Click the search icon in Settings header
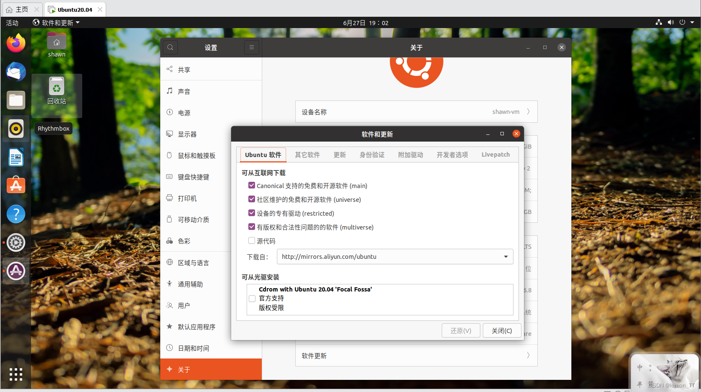 pos(170,47)
